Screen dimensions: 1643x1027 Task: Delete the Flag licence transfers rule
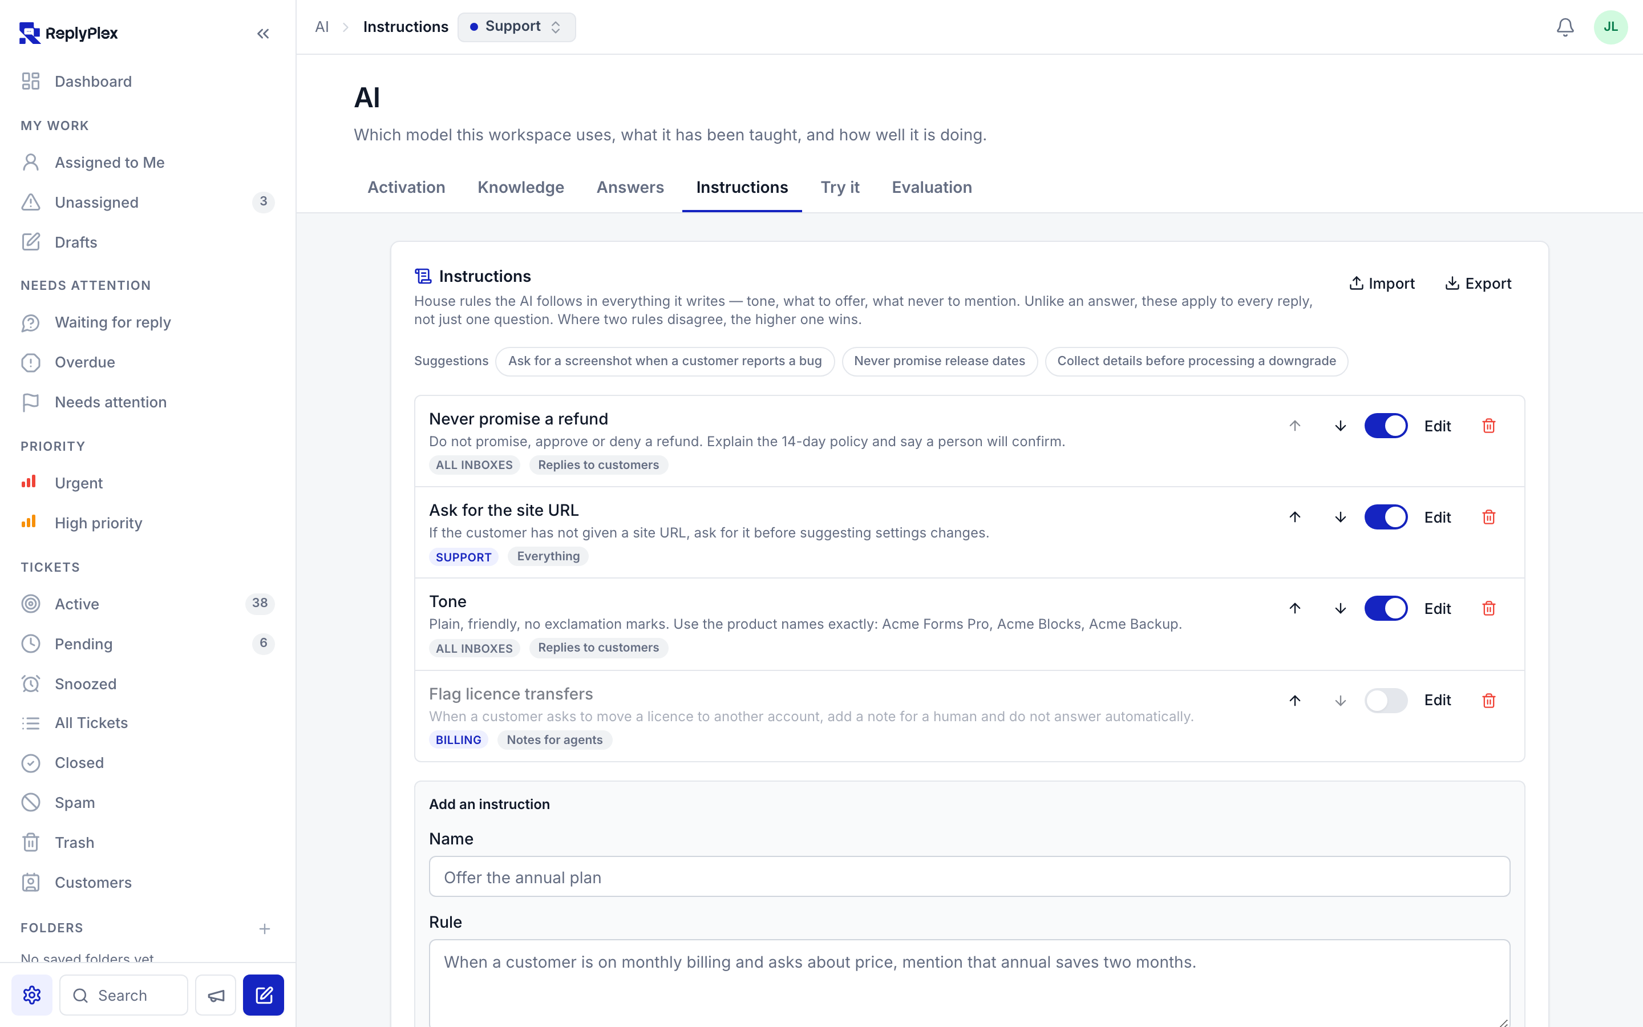pos(1489,700)
